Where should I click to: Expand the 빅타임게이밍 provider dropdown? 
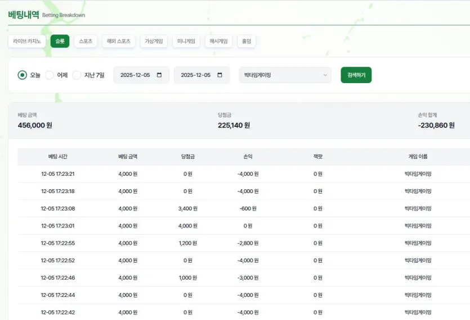[285, 75]
